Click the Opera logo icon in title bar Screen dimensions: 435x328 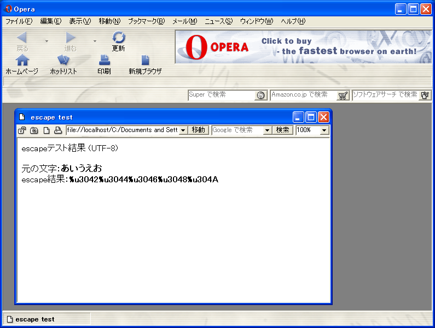[8, 9]
